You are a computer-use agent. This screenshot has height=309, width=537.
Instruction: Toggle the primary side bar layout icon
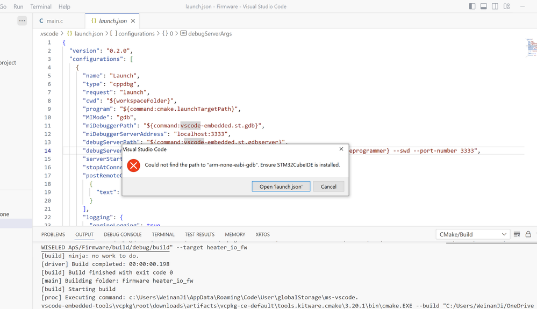472,6
